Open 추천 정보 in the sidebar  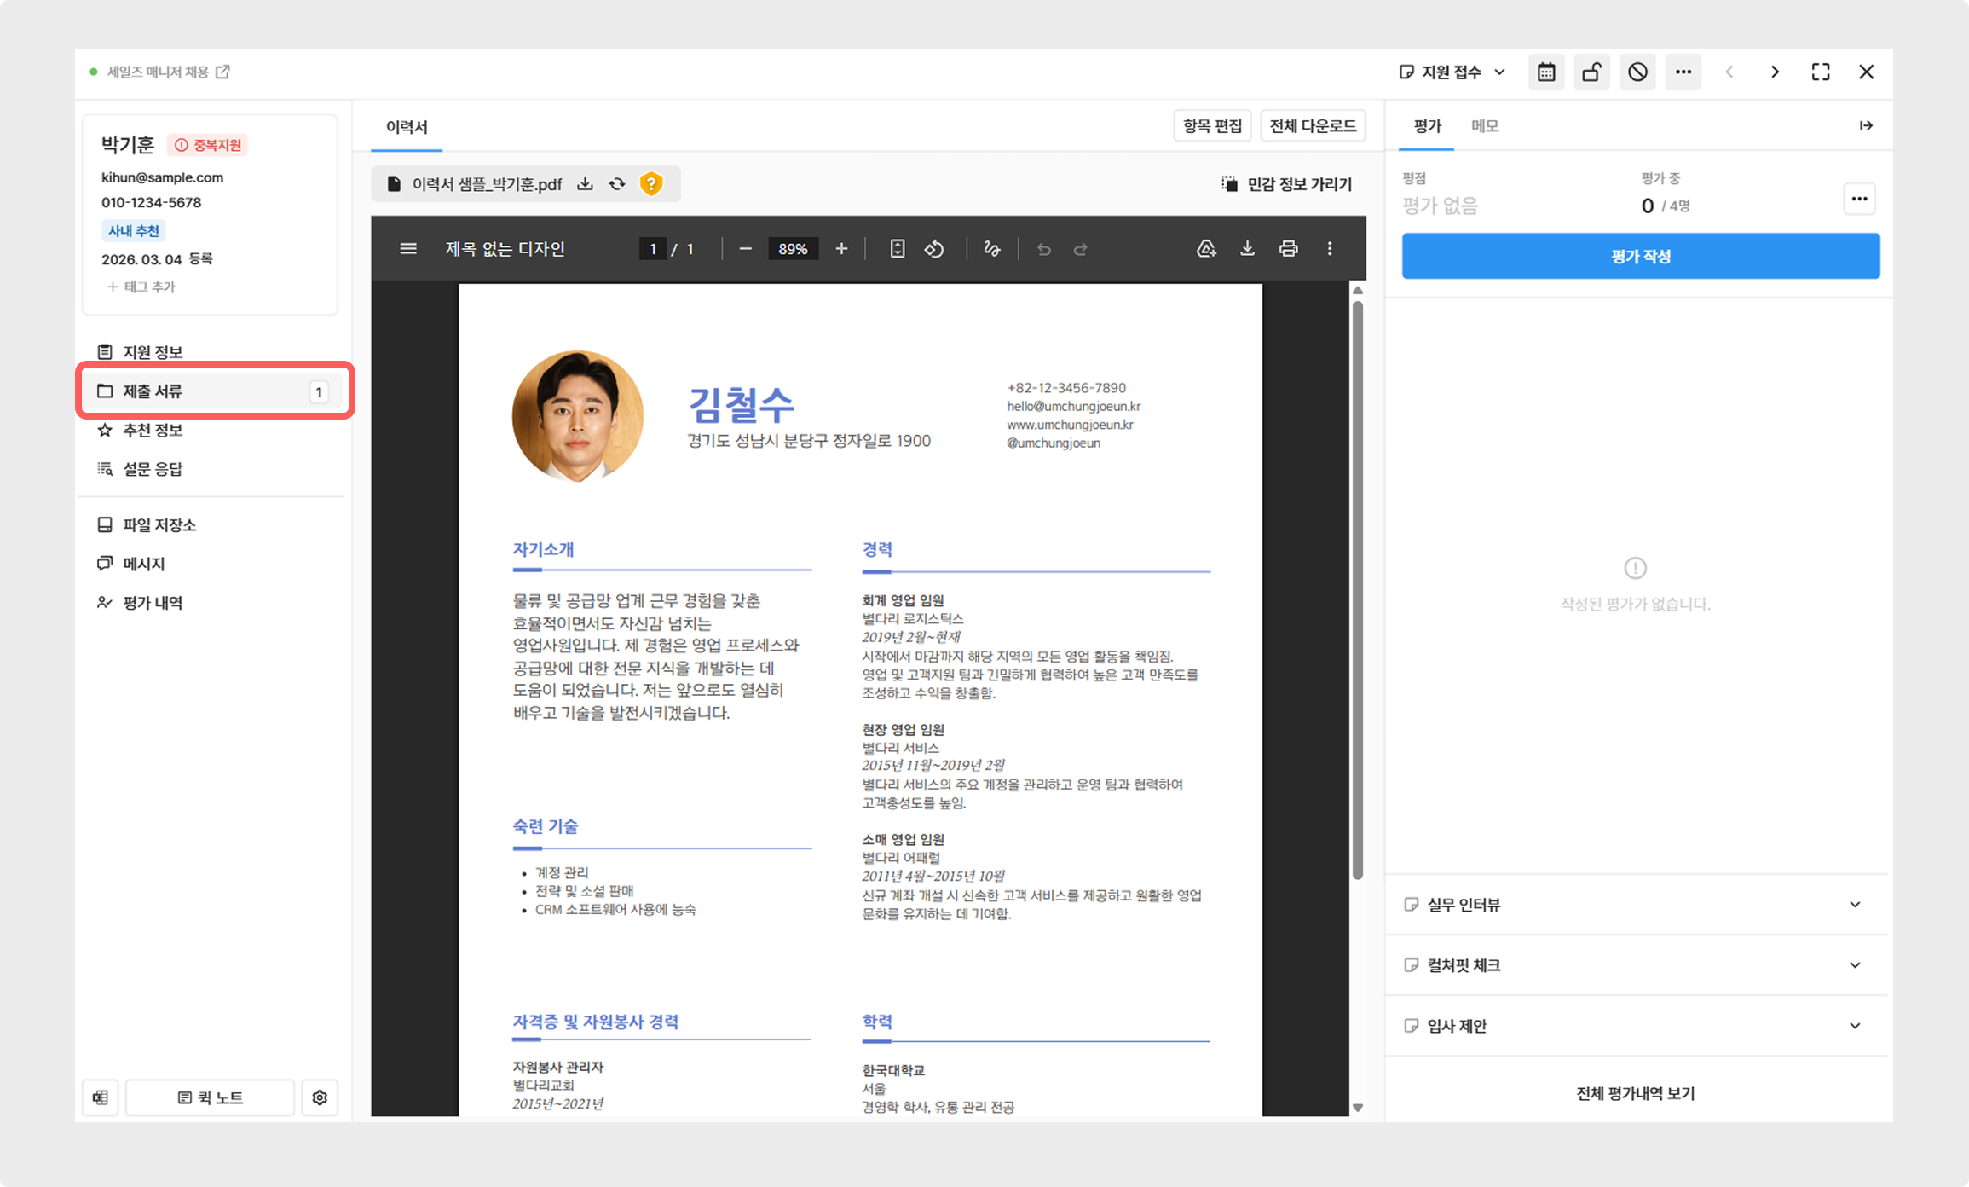coord(153,430)
